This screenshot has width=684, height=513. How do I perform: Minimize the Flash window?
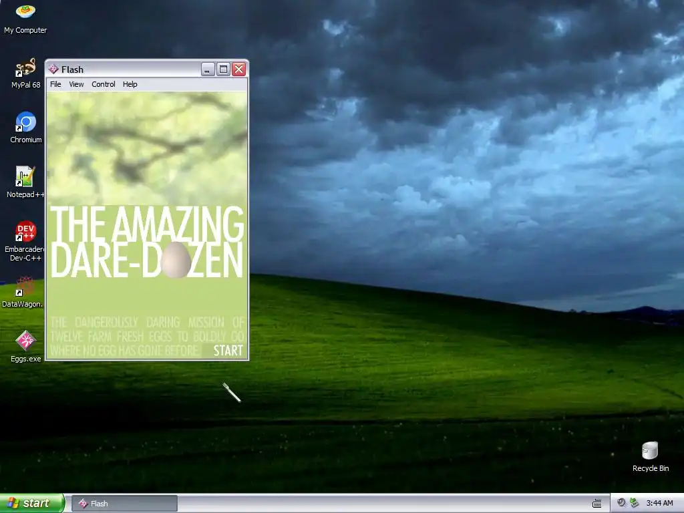(208, 69)
